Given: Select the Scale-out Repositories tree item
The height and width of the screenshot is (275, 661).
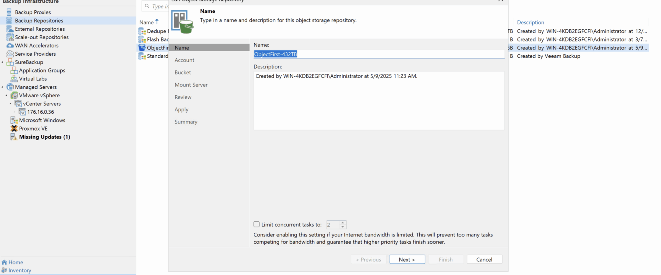Looking at the screenshot, I should pos(42,37).
